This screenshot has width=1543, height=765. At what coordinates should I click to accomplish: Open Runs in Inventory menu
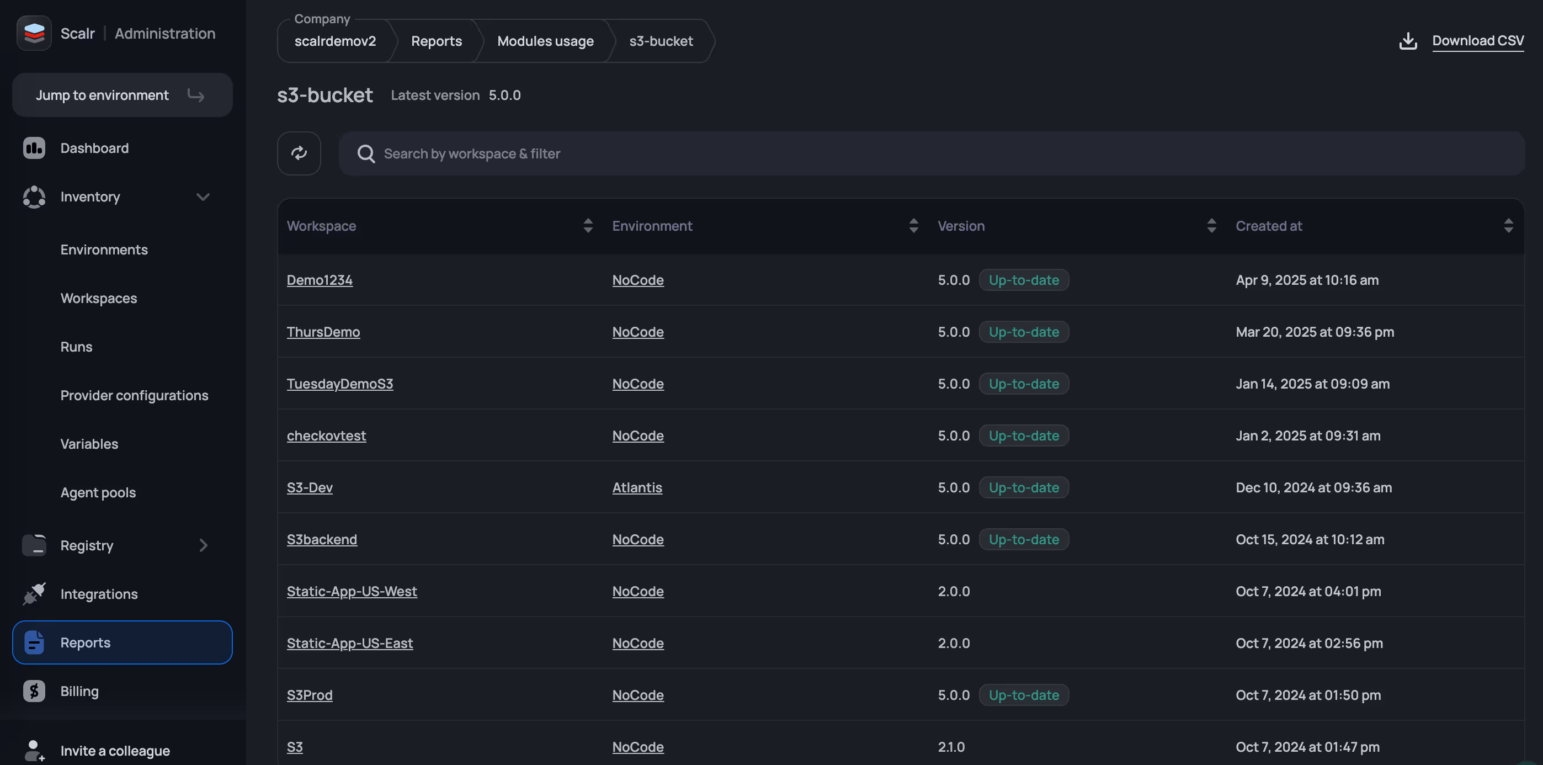(77, 346)
